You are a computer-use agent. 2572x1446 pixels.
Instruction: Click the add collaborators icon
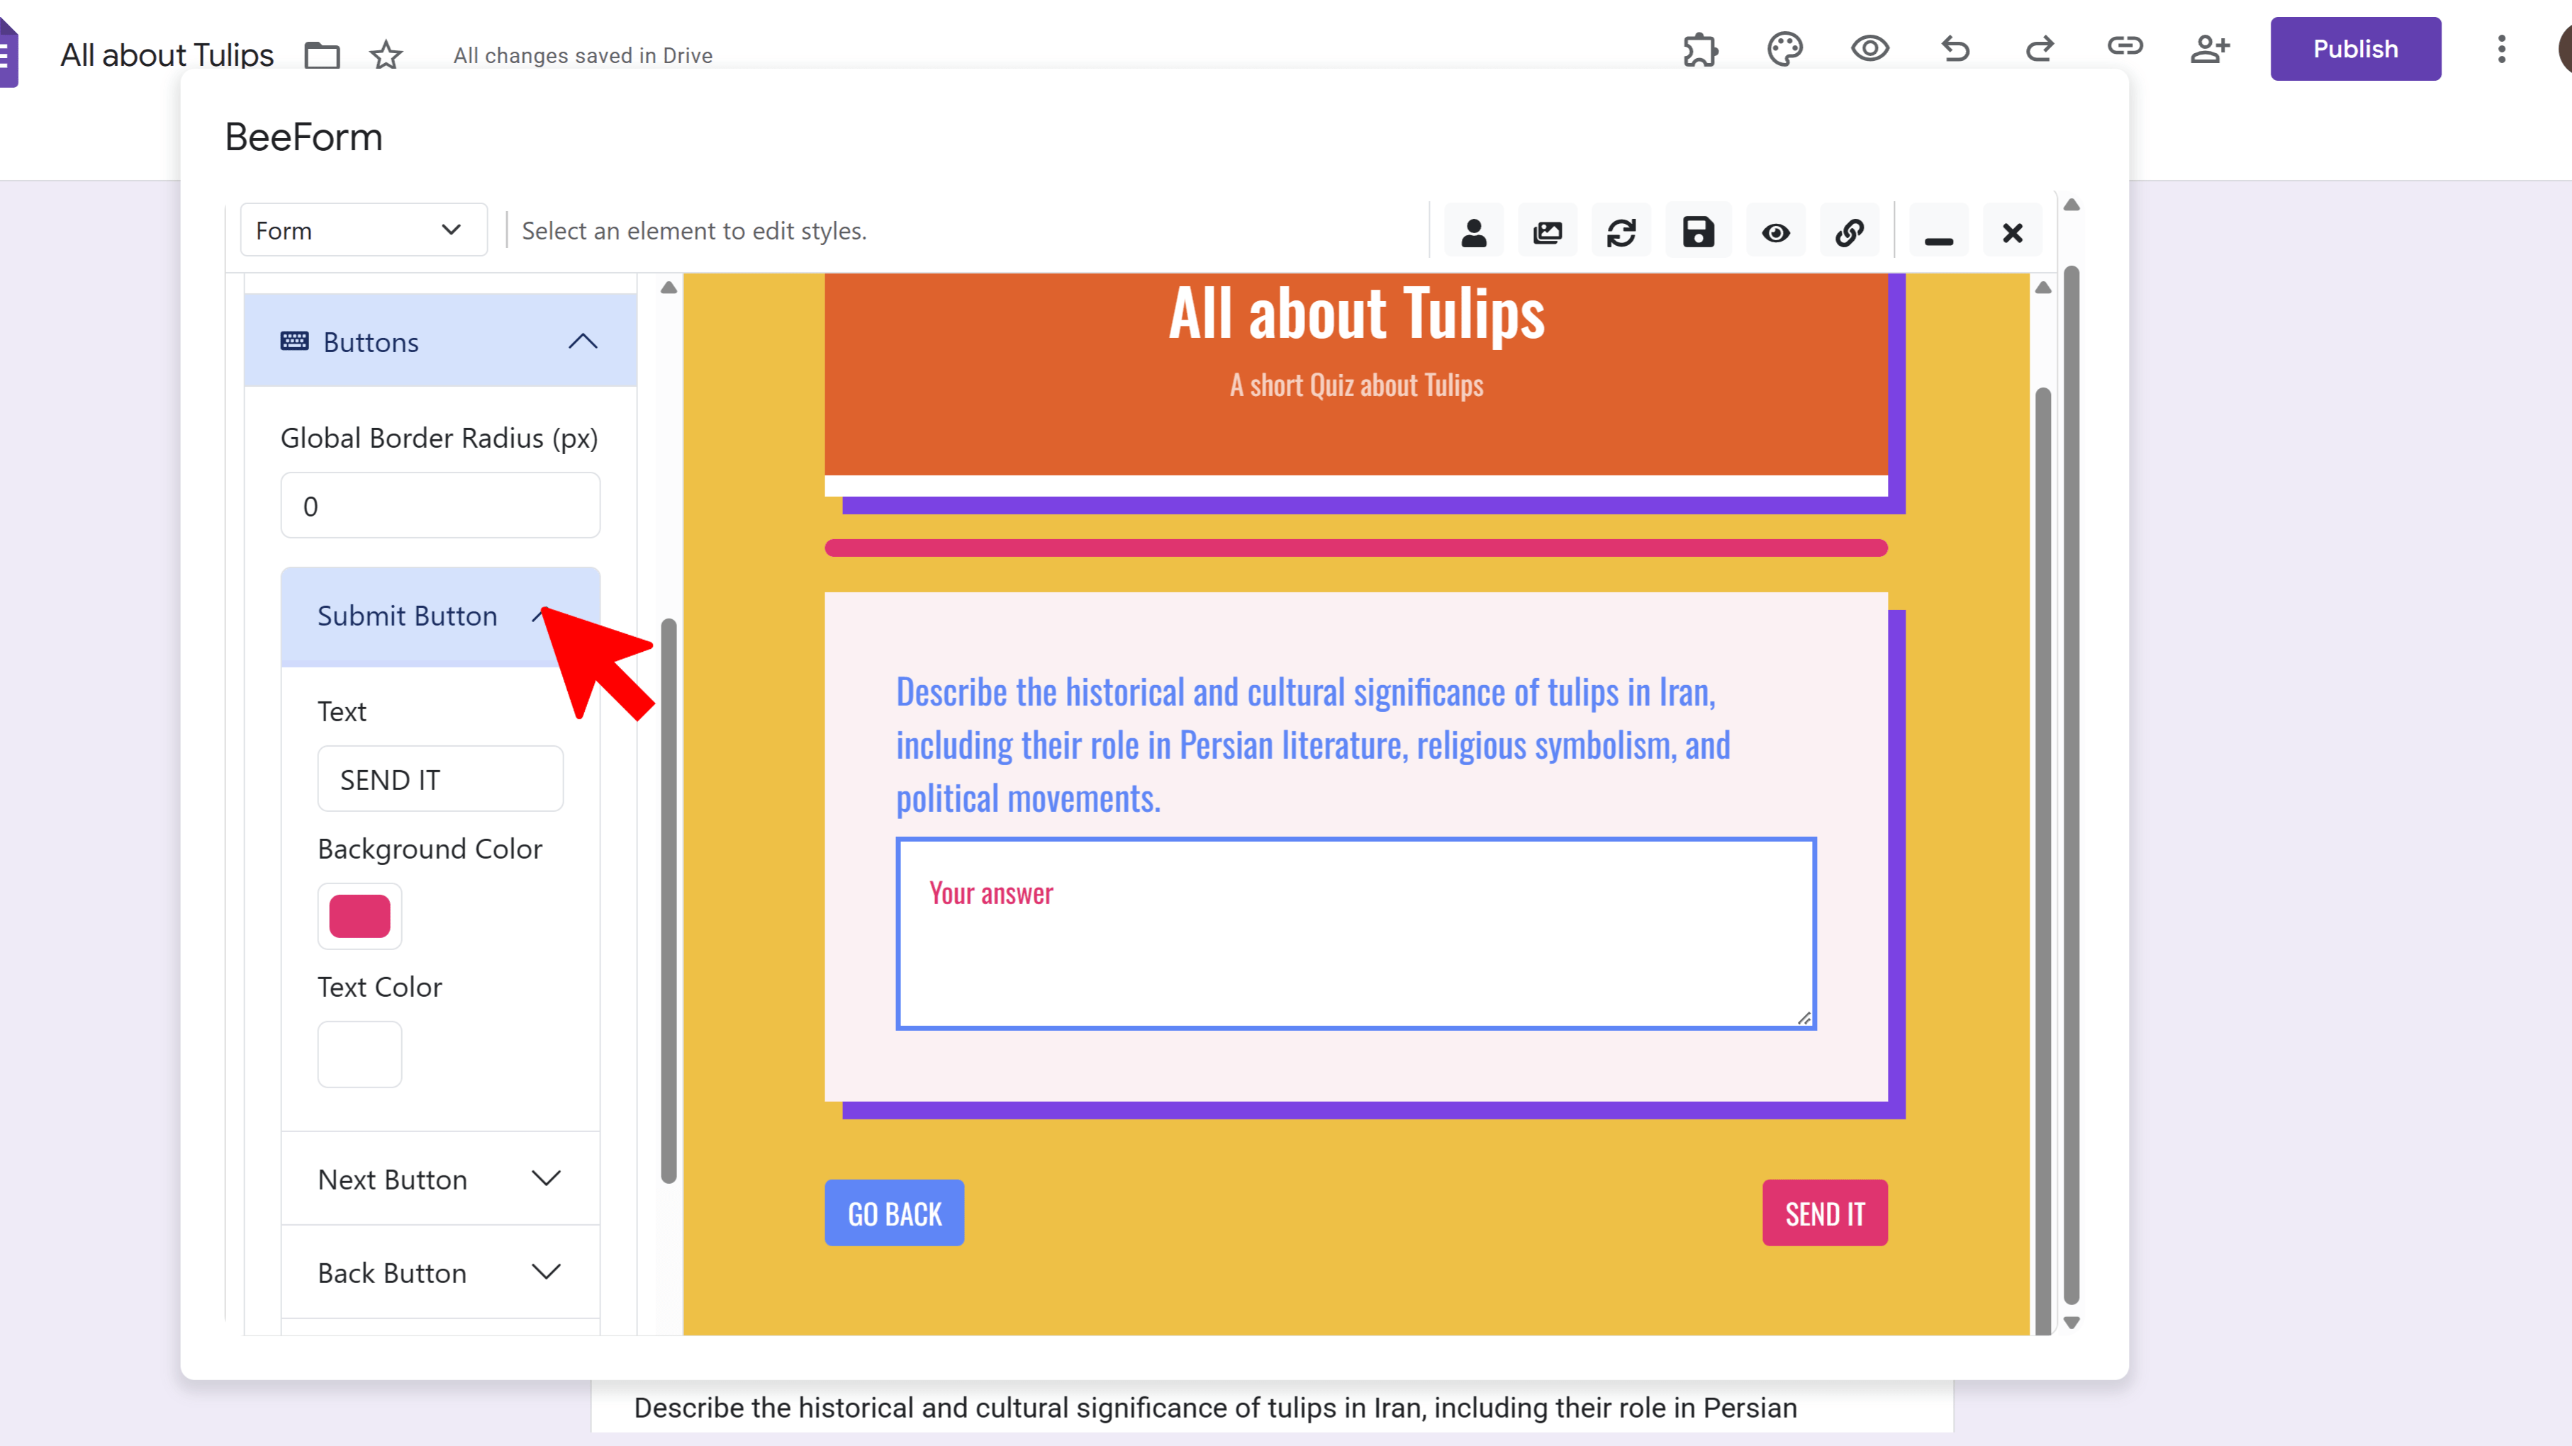pos(2210,49)
